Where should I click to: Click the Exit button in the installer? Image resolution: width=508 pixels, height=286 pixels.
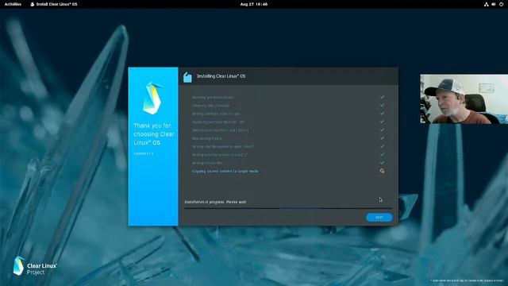[x=379, y=217]
